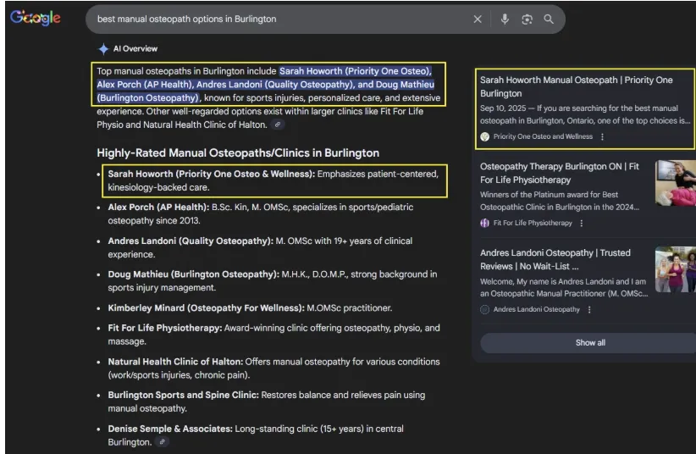Open Osteopathy Therapy Burlington ON result link

coord(560,173)
